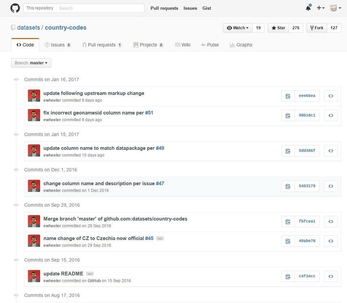Browse repository at commit c4f34cc

pyautogui.click(x=331, y=276)
